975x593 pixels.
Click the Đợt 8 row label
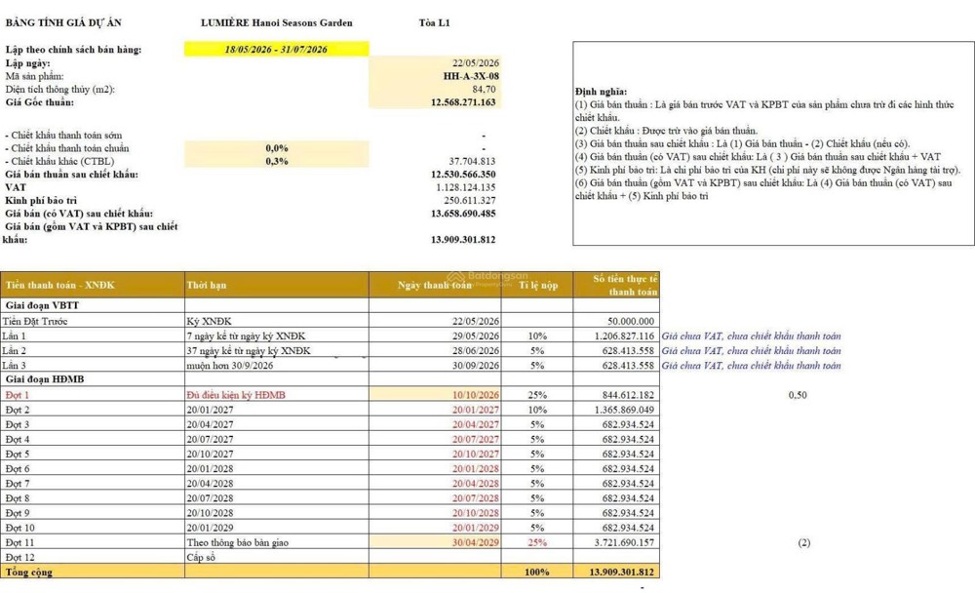(18, 498)
